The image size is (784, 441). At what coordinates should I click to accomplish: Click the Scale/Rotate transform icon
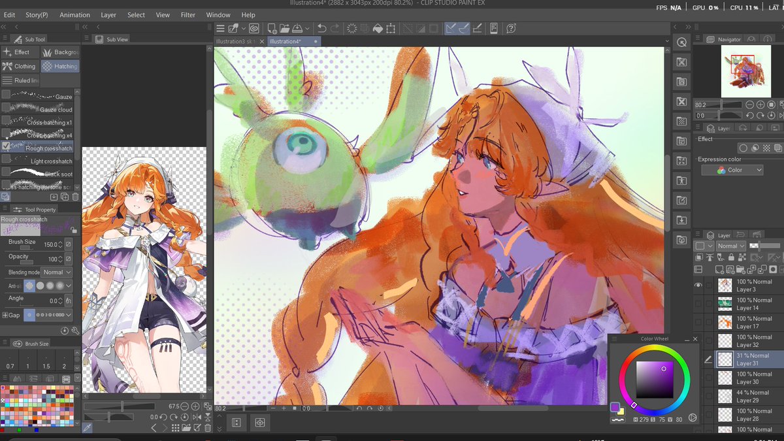[391, 28]
